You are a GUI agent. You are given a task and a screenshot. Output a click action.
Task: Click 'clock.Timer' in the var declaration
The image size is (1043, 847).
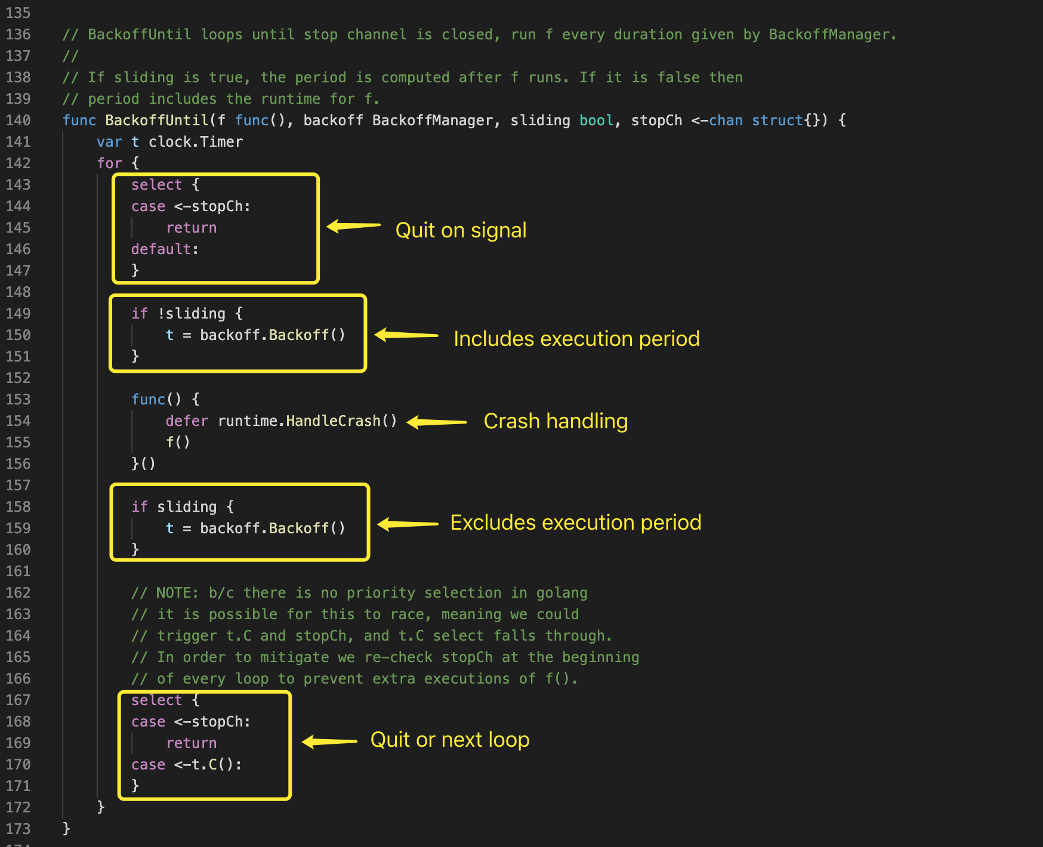[x=196, y=142]
